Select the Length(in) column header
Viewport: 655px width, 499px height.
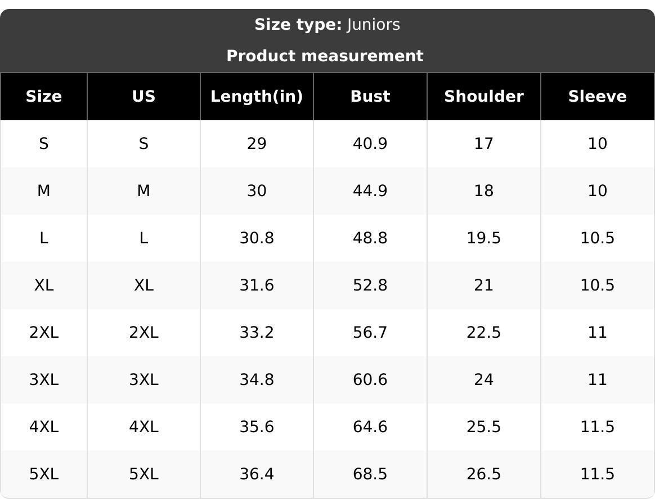pos(257,97)
